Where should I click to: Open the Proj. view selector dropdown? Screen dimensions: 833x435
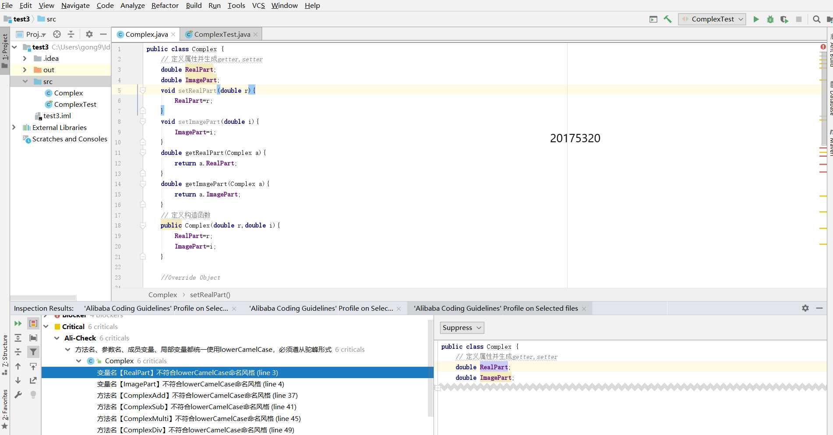pyautogui.click(x=31, y=34)
